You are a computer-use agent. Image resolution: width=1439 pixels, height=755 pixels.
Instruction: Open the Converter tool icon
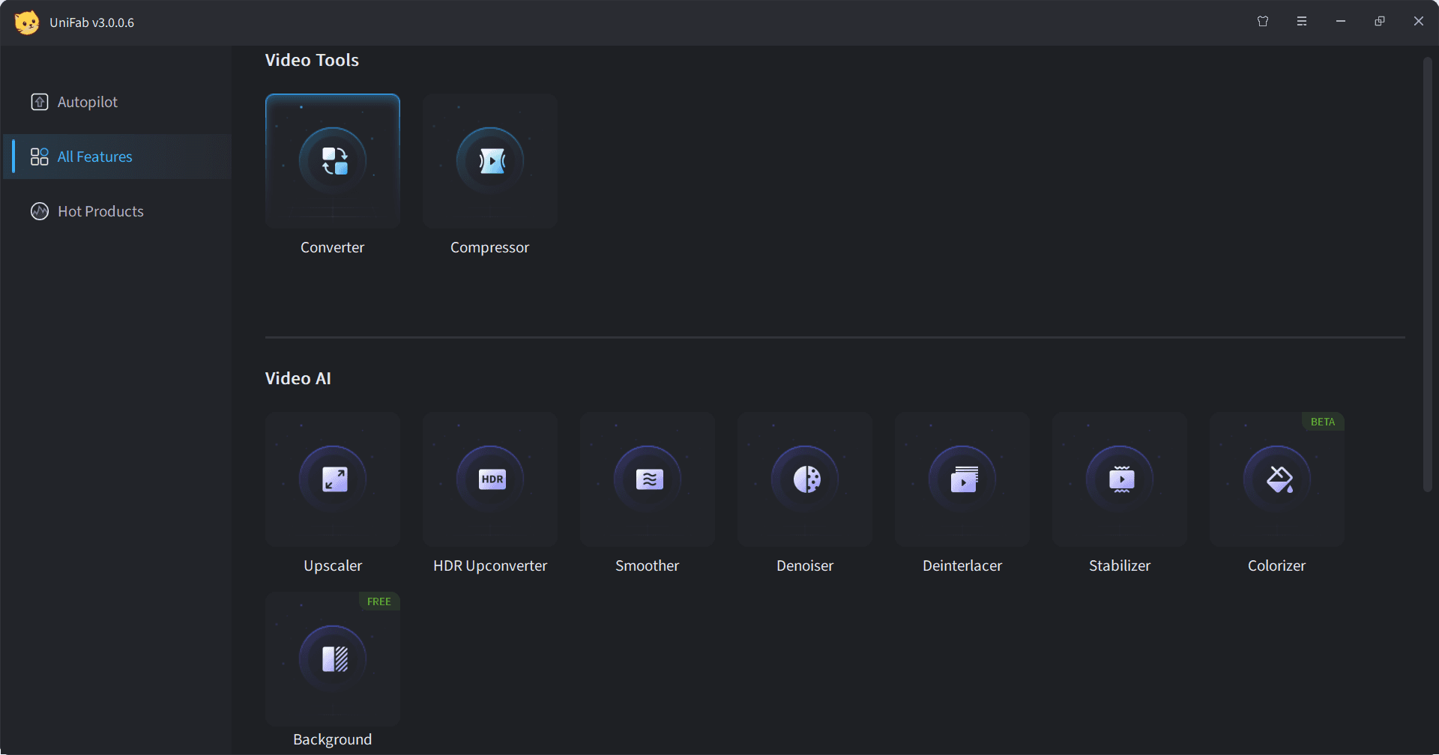[333, 161]
